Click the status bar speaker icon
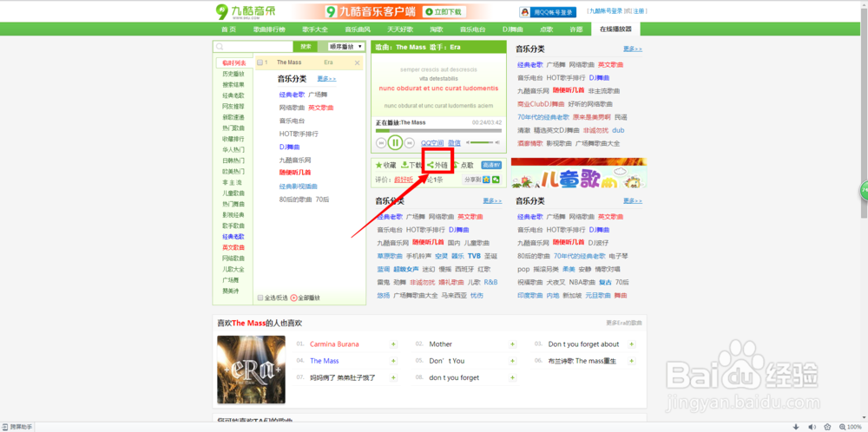This screenshot has height=432, width=868. coord(812,427)
